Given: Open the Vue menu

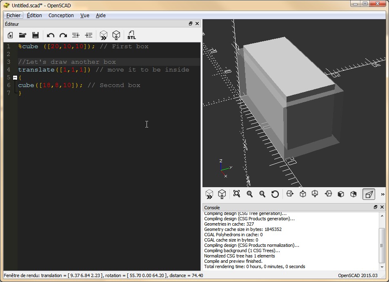Looking at the screenshot, I should (x=85, y=16).
